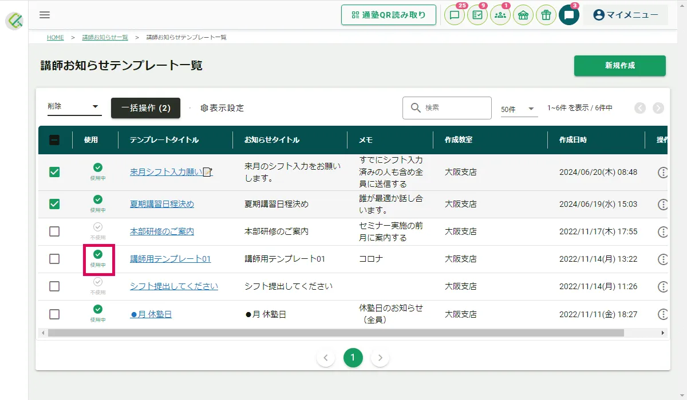This screenshot has height=400, width=687.
Task: Check 講師用テンプレート01 row checkbox
Action: click(54, 259)
